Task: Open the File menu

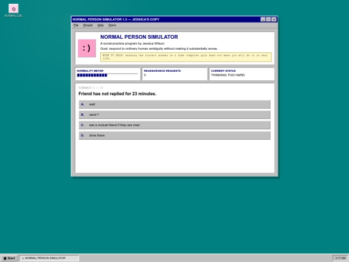Action: point(76,25)
